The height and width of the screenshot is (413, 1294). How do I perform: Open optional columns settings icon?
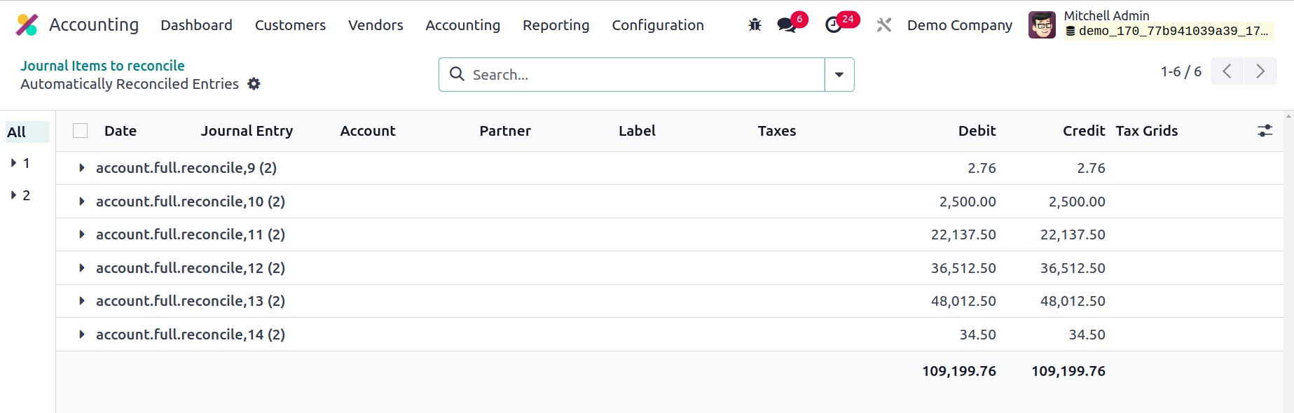[1265, 131]
